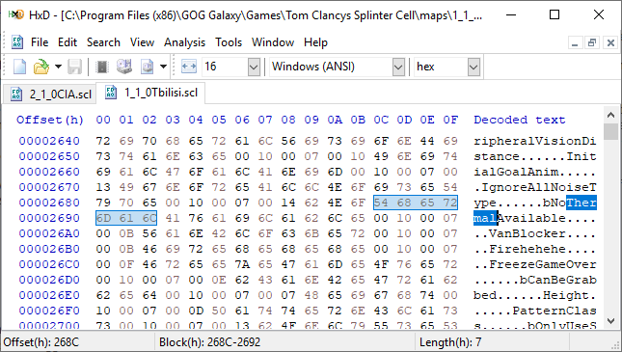The image size is (622, 352).
Task: Click the Save floppy disk icon
Action: coord(74,67)
